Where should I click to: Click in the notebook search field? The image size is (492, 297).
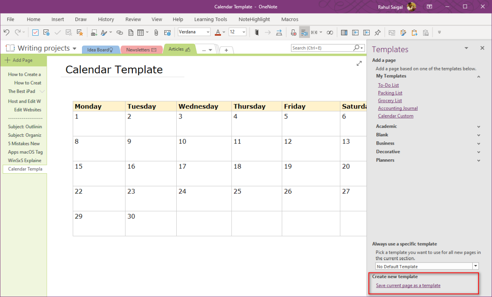pyautogui.click(x=324, y=48)
